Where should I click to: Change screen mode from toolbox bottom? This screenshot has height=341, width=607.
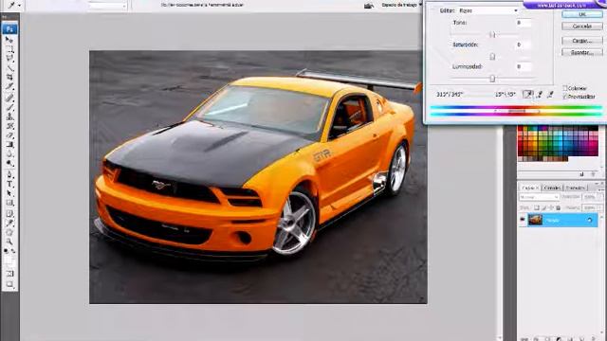pyautogui.click(x=9, y=285)
